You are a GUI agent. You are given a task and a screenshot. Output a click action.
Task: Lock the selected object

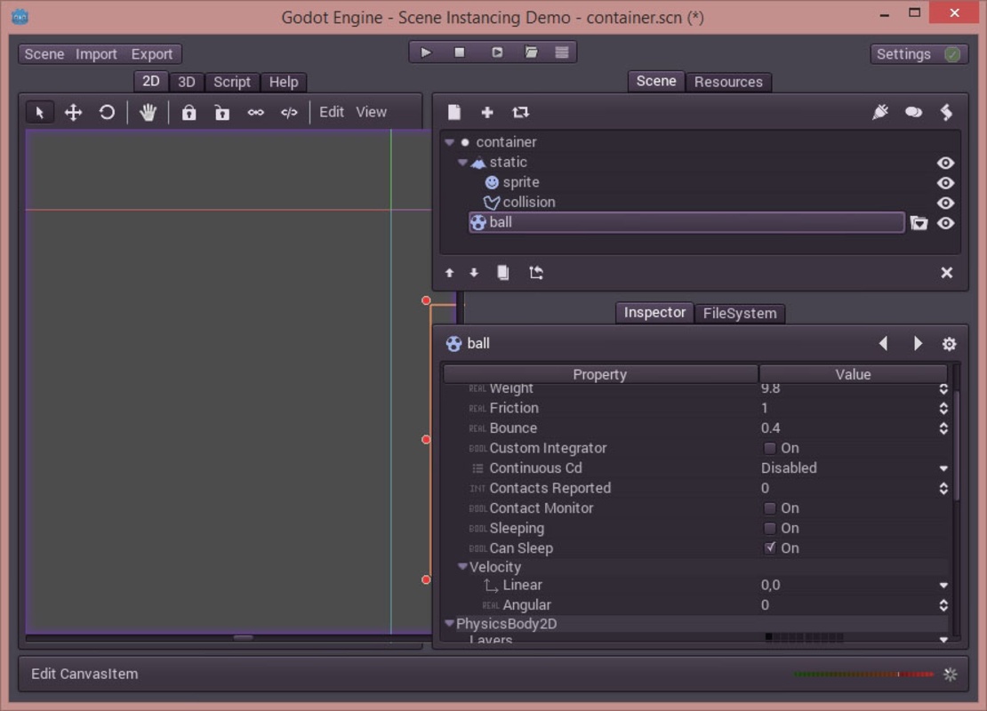pos(189,113)
